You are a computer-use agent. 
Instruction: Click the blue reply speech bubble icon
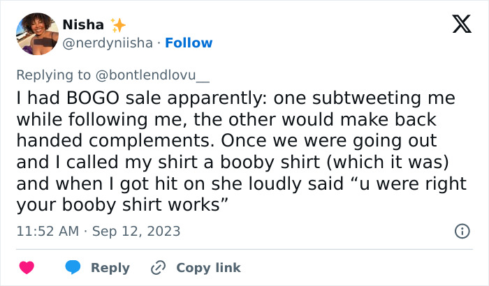pyautogui.click(x=73, y=268)
